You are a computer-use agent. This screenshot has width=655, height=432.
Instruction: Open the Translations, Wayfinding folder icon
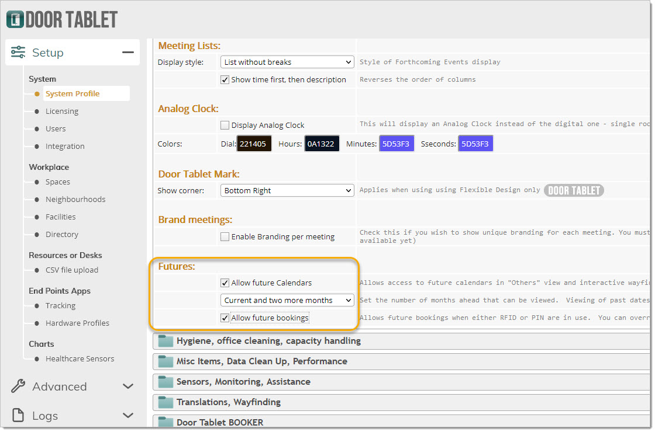point(166,402)
